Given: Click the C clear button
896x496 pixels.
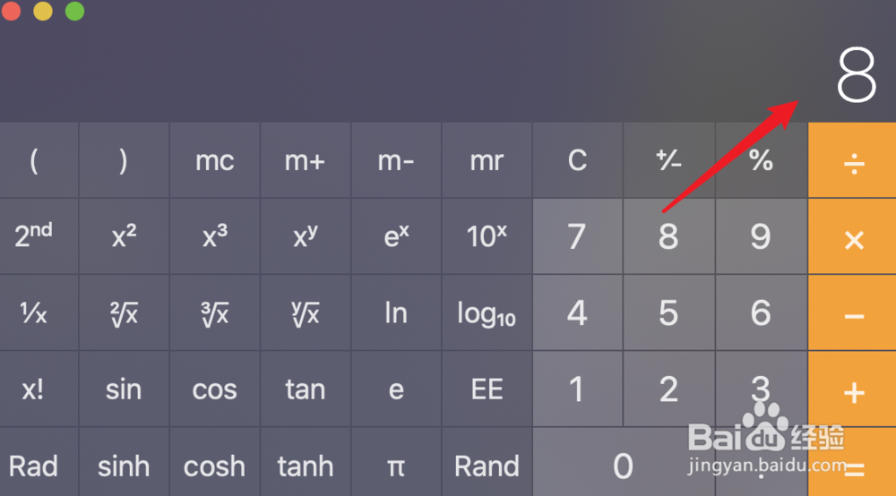Looking at the screenshot, I should click(577, 161).
